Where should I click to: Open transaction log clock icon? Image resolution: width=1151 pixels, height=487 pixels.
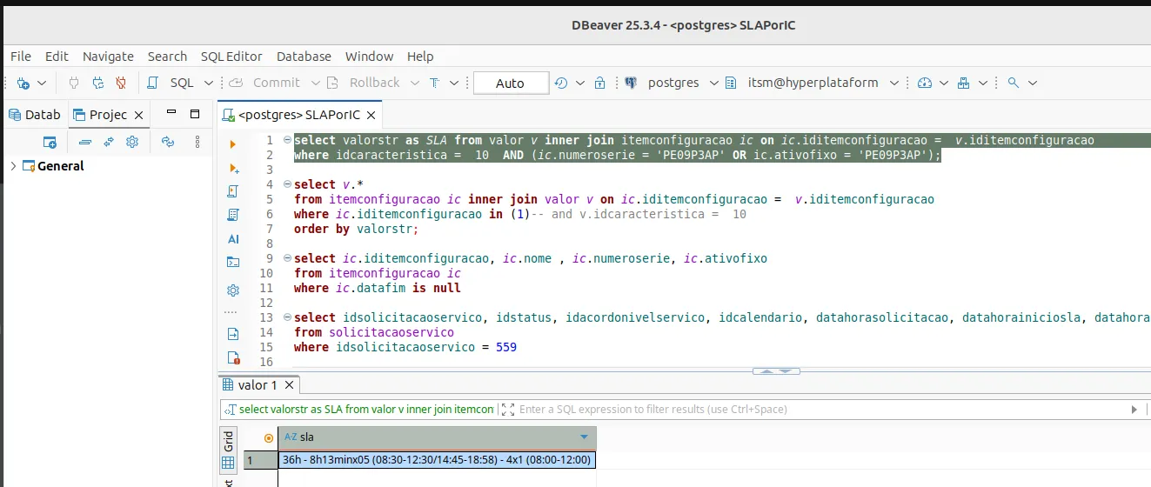561,83
